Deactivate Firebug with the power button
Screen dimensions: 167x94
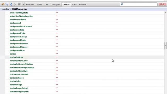coord(165,4)
